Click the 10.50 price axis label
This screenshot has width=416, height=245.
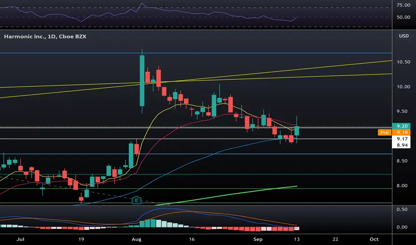403,62
